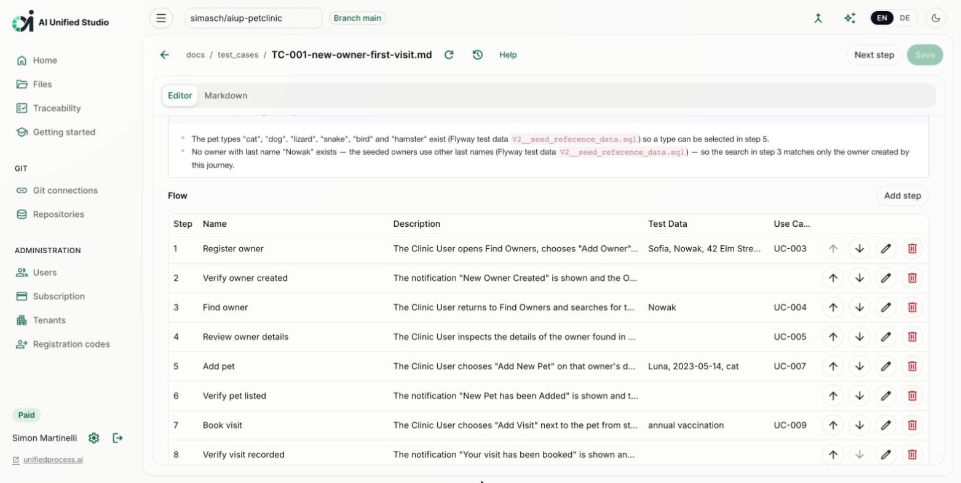Move Verify visit recorded step up

coord(833,455)
